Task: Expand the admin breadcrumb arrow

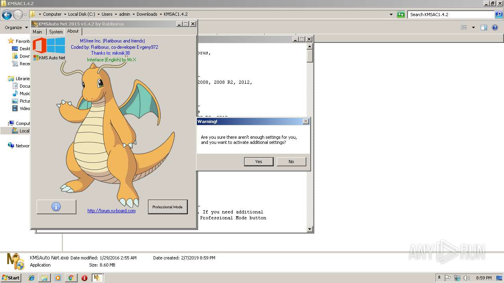Action: click(x=133, y=14)
